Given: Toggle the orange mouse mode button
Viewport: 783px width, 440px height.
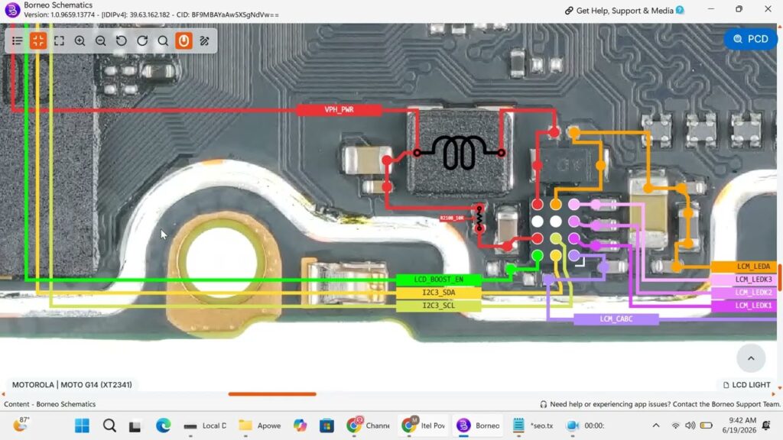Looking at the screenshot, I should click(x=184, y=41).
